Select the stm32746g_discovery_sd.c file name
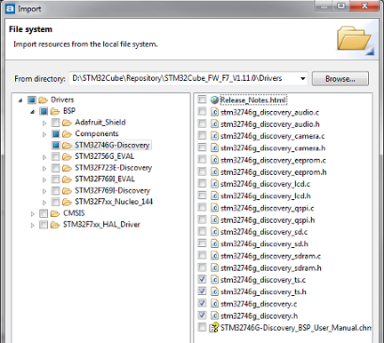Viewport: 384px width, 343px height. coord(264,232)
